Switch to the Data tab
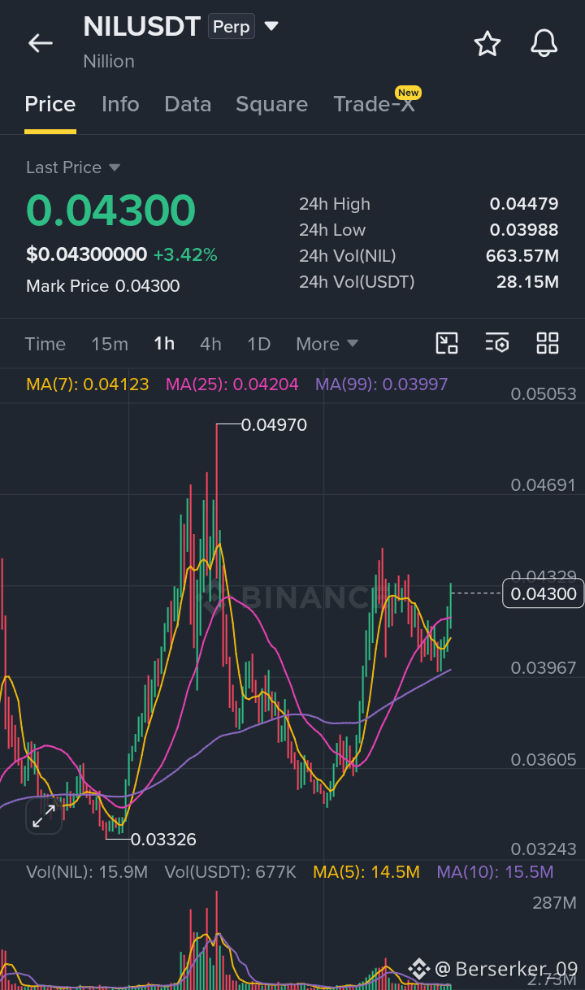The height and width of the screenshot is (990, 585). tap(188, 104)
